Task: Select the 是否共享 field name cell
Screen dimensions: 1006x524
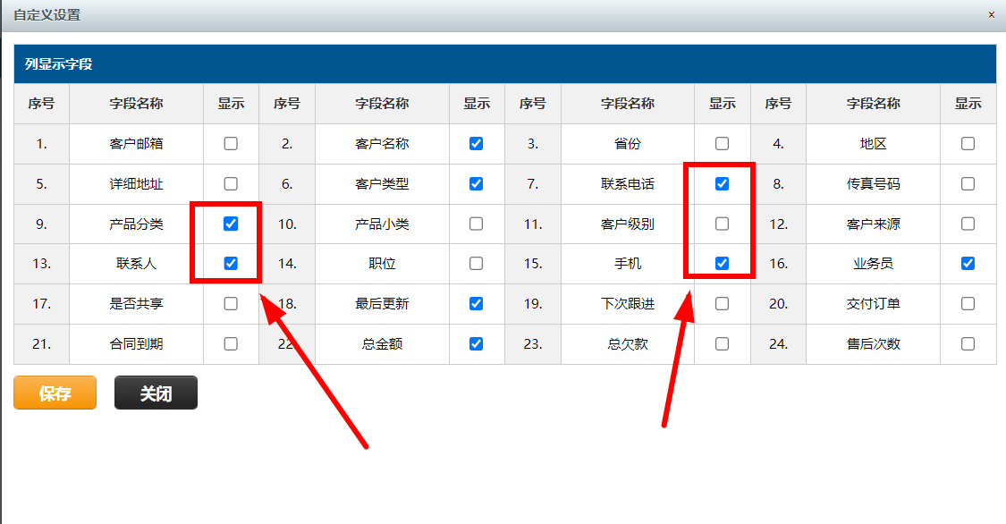Action: pos(136,304)
